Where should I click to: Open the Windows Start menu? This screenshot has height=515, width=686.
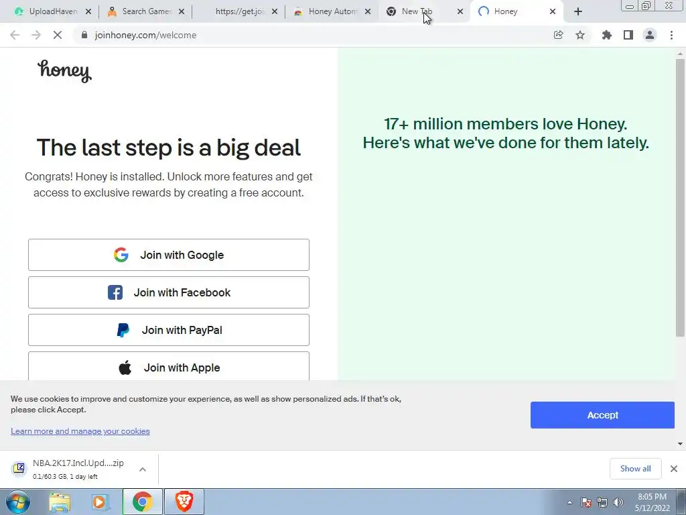click(x=17, y=502)
